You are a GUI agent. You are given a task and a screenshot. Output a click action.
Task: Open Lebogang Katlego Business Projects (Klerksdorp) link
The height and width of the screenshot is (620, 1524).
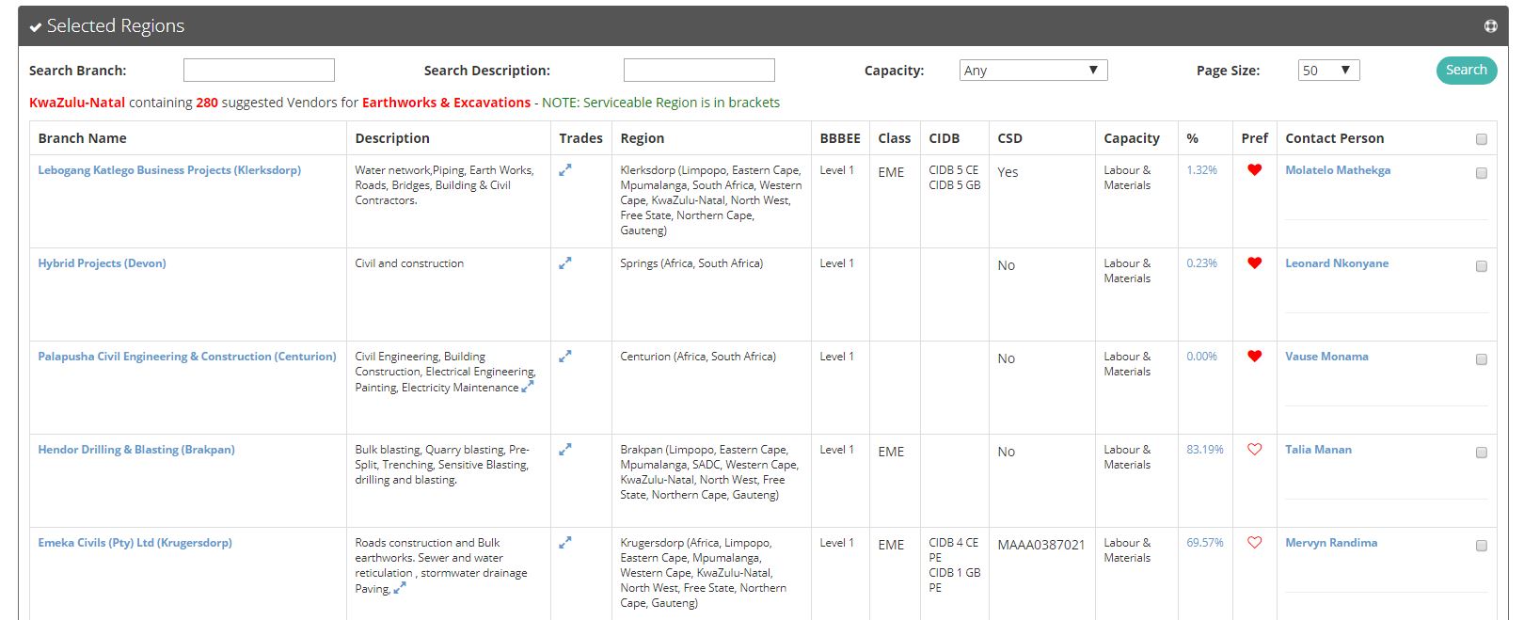coord(169,170)
